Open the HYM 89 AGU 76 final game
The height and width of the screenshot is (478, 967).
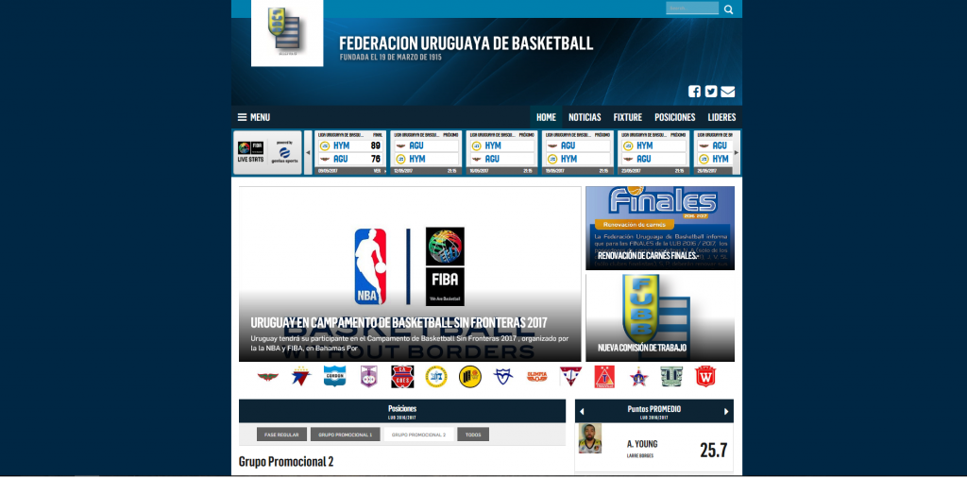(x=349, y=152)
